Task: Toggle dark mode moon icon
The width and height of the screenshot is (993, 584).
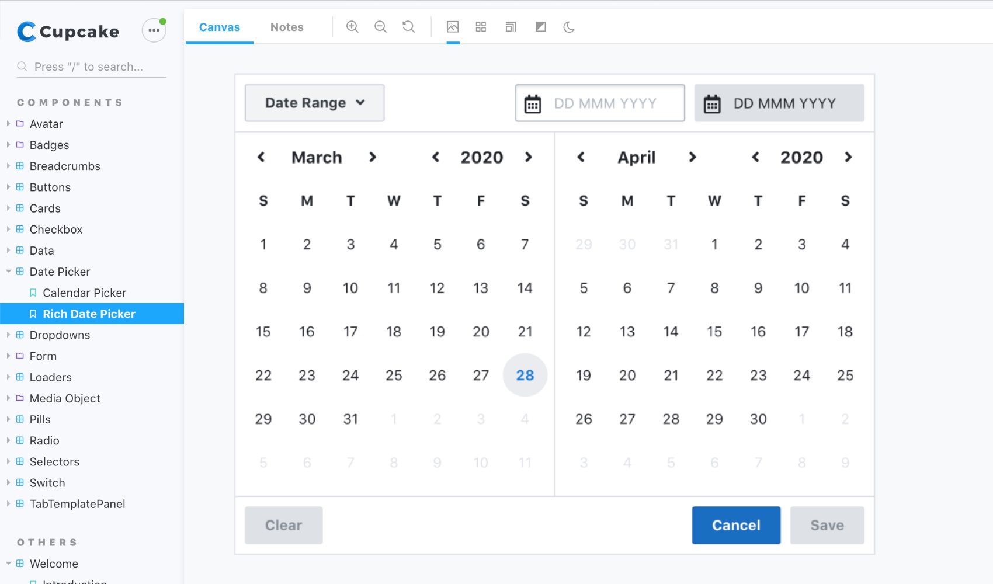Action: (569, 27)
